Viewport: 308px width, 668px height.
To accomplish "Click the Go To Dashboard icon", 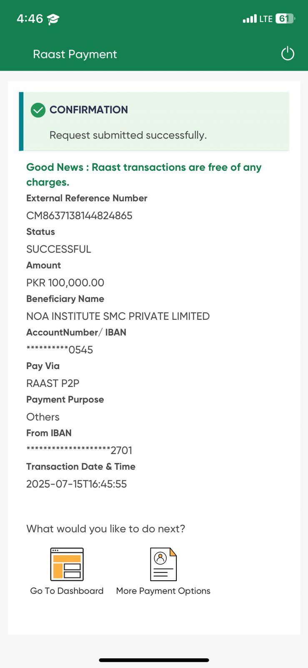I will pos(67,564).
